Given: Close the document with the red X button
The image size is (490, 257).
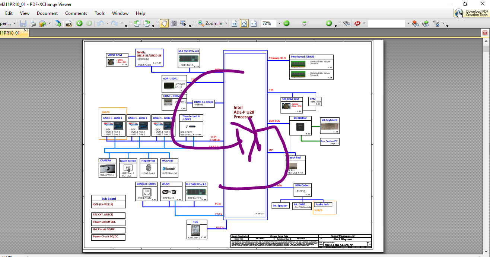Looking at the screenshot, I should (x=485, y=33).
